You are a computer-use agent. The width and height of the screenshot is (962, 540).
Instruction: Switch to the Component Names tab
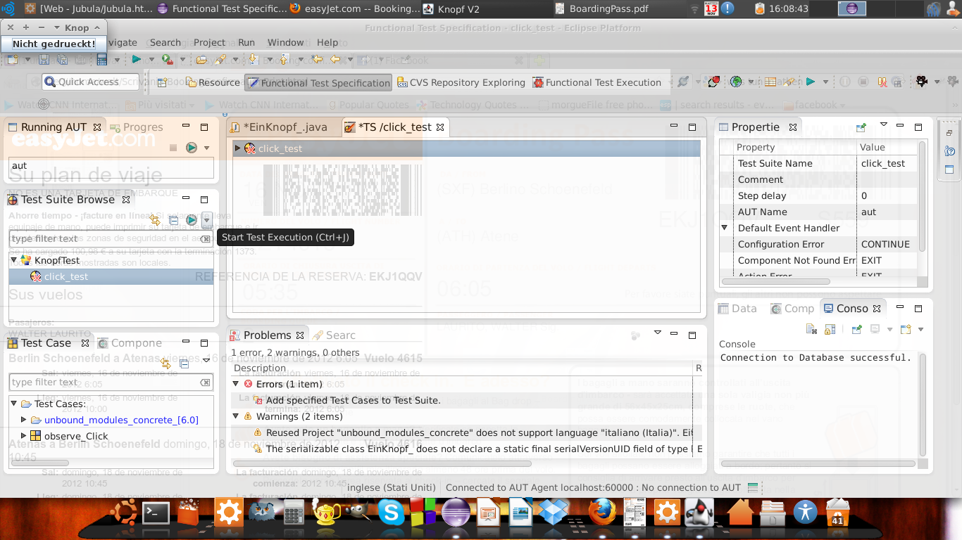(130, 343)
